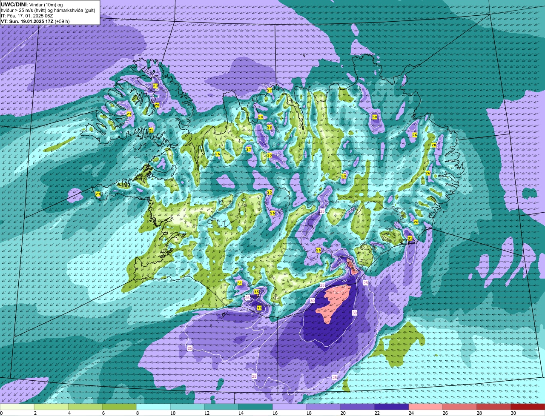Select the red 28–30 m/s color swatch
This screenshot has width=545, height=416.
pos(494,407)
